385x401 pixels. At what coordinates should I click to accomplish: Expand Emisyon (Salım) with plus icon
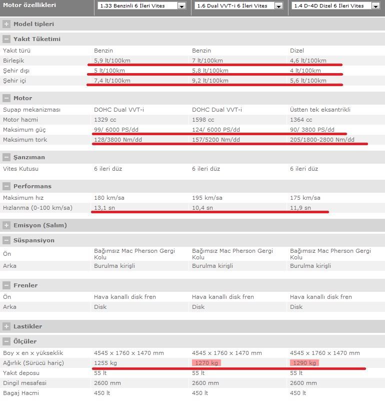[x=6, y=225]
